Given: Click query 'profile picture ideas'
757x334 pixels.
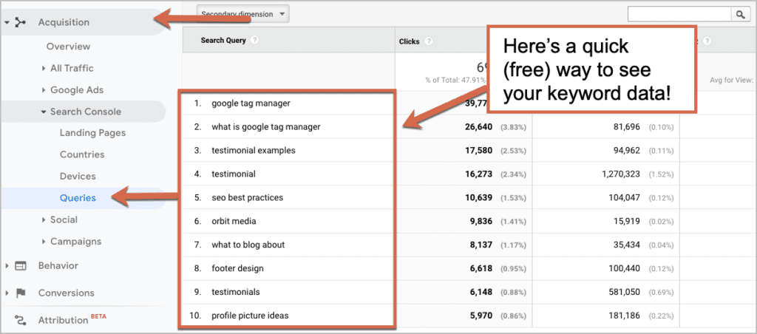Looking at the screenshot, I should click(x=250, y=316).
